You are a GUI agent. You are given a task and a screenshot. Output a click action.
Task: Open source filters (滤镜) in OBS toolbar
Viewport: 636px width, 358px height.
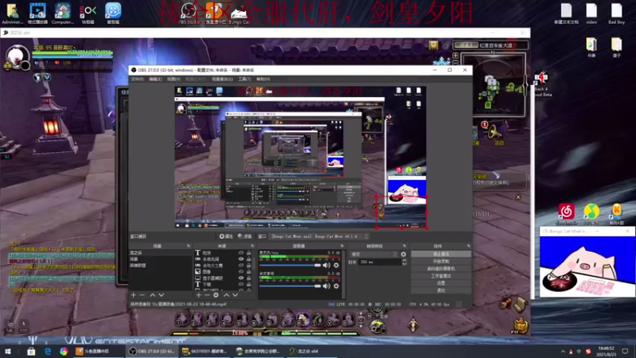(x=244, y=236)
